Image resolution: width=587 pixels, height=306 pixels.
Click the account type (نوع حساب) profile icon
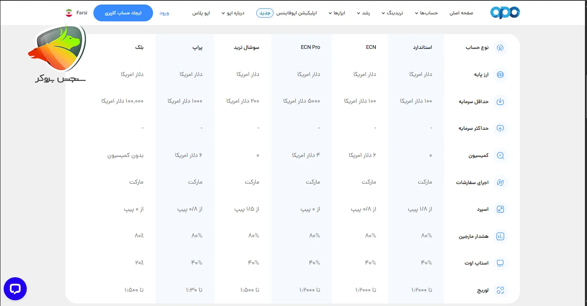tap(500, 48)
